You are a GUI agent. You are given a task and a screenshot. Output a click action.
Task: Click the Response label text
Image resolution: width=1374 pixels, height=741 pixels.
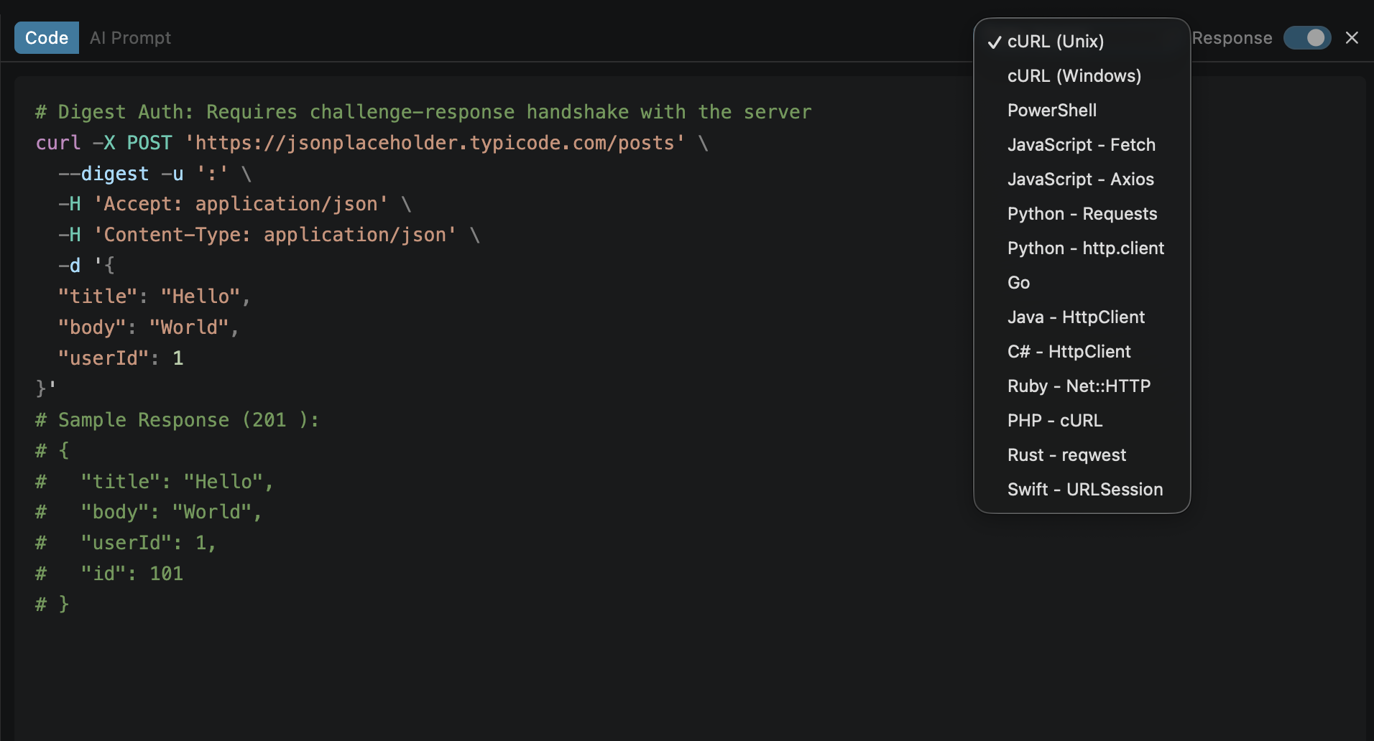[x=1232, y=38]
